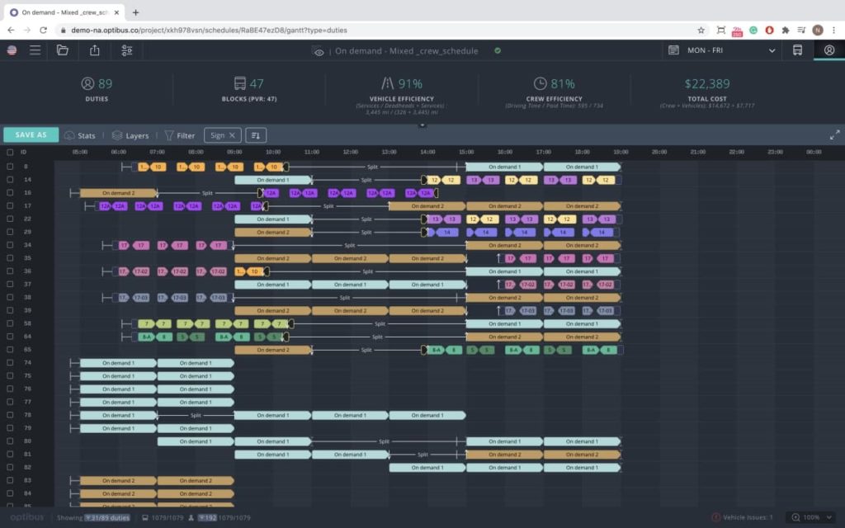Tick the checkbox for duty 34
The width and height of the screenshot is (845, 528).
click(x=11, y=245)
